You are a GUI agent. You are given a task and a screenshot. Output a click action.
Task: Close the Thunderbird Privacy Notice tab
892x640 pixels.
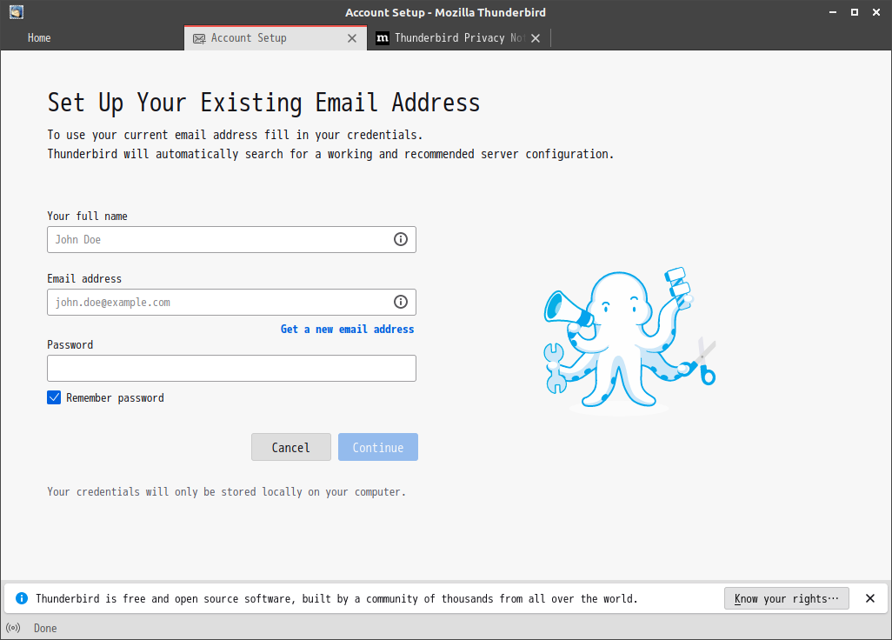(x=536, y=38)
